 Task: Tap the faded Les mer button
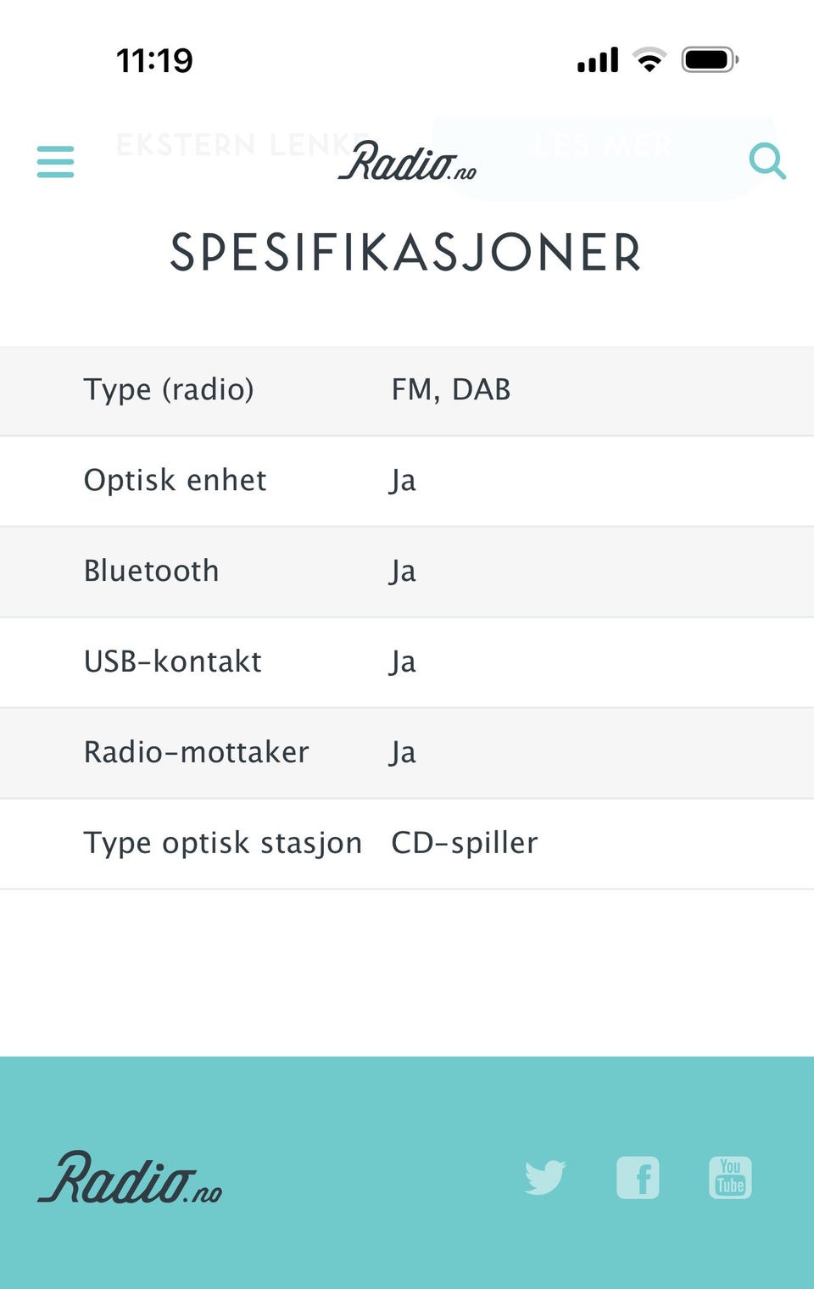[603, 146]
